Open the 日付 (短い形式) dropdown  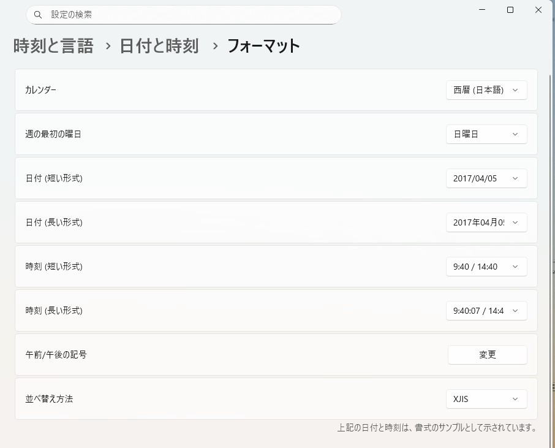tap(486, 178)
